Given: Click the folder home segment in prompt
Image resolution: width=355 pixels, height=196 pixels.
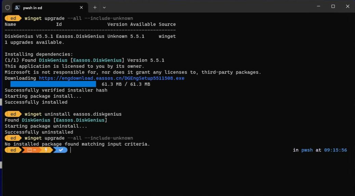Looking at the screenshot, I should 32,150.
